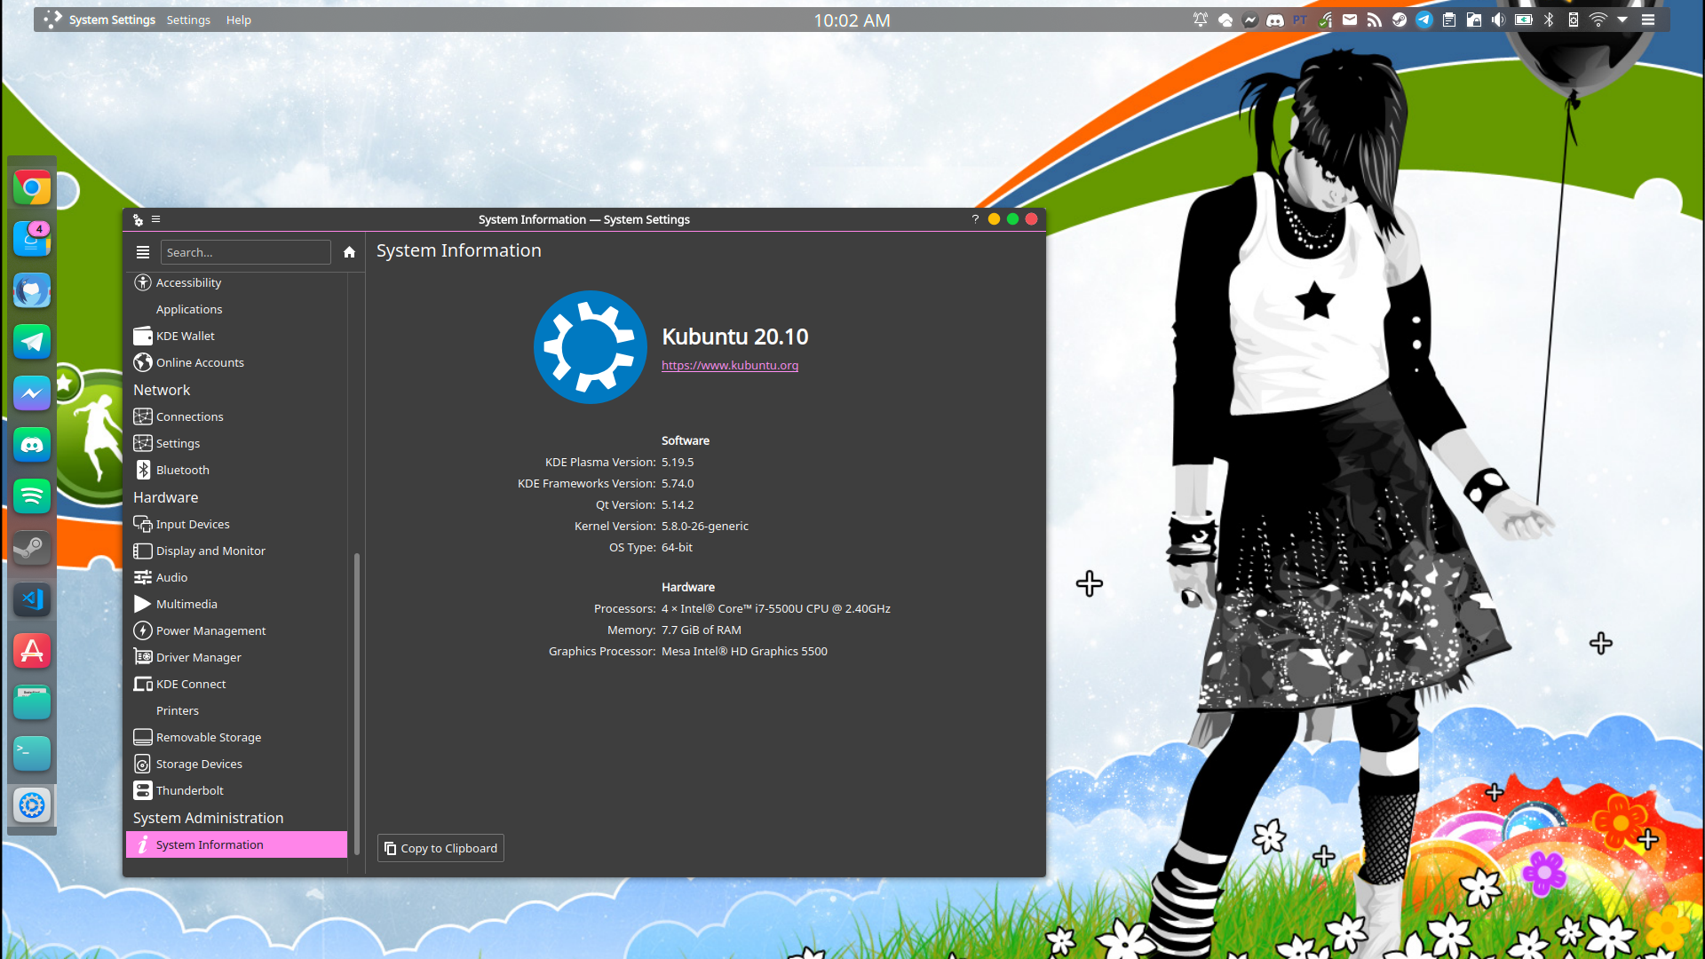Open the kubuntu.org website link
Image resolution: width=1705 pixels, height=959 pixels.
[x=730, y=365]
